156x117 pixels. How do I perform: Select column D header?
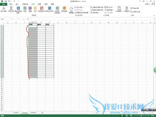tap(33, 22)
